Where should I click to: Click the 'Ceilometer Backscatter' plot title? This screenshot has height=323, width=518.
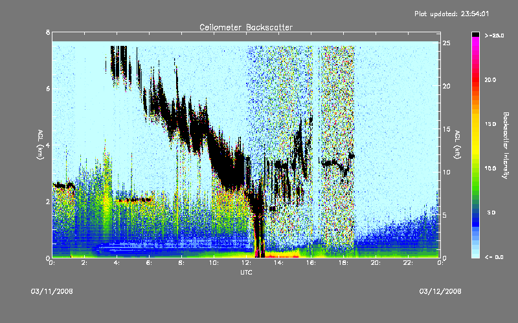point(246,27)
